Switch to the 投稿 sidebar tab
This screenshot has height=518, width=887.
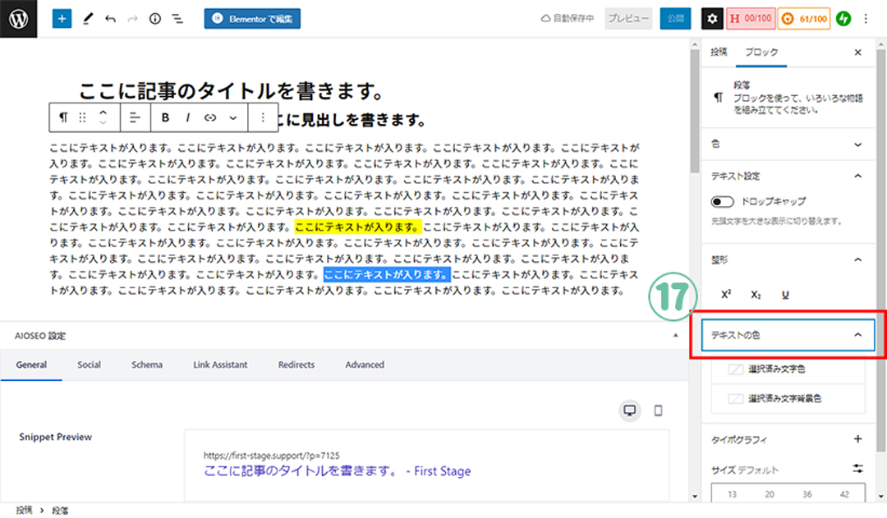point(719,53)
